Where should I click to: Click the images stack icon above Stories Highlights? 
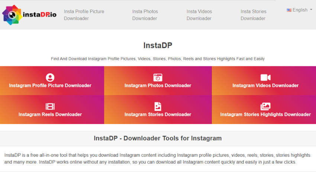[265, 106]
